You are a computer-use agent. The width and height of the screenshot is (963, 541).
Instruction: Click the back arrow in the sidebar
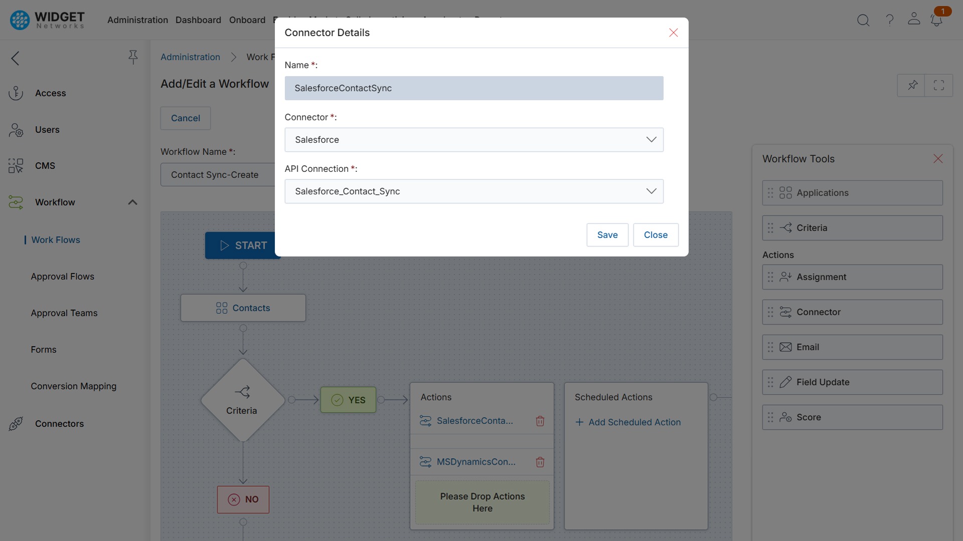[x=15, y=58]
